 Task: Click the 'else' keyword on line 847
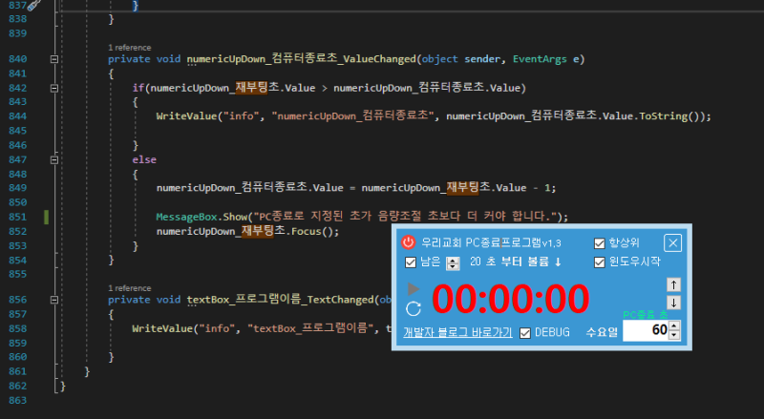tap(144, 159)
